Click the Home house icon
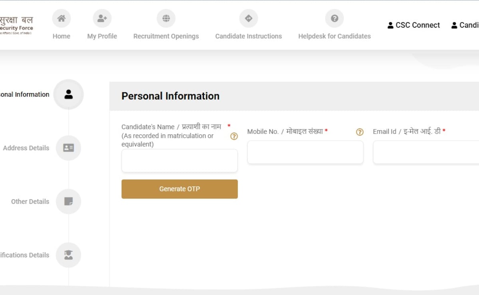 (61, 18)
